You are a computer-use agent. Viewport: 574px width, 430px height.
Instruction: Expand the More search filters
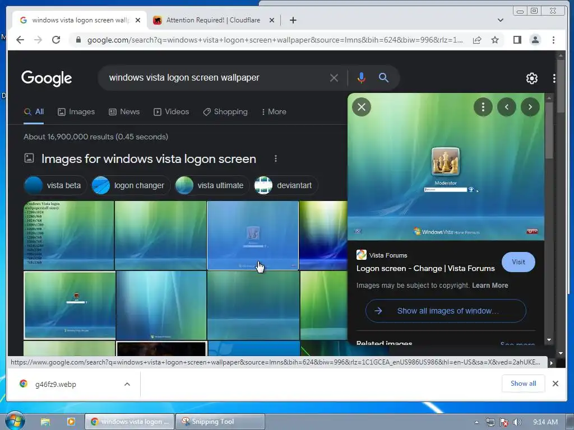click(274, 111)
